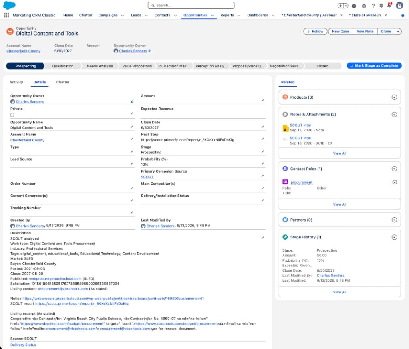Expand the Opportunities nav dropdown arrow
Viewport: 409px width, 349px height.
(x=212, y=16)
